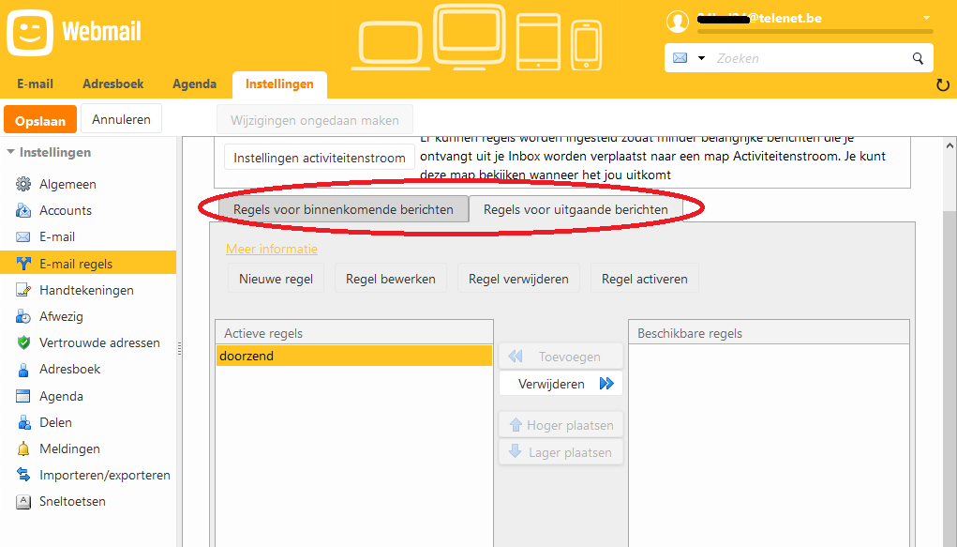The width and height of the screenshot is (957, 547).
Task: Collapse the Instellingen tree header
Action: (x=11, y=152)
